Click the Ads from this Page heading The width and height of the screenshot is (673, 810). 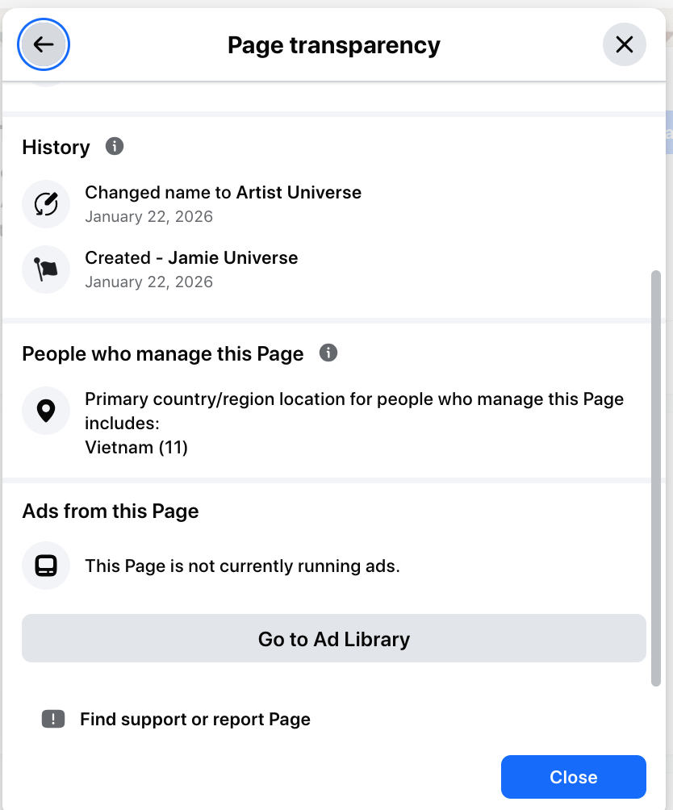point(111,511)
